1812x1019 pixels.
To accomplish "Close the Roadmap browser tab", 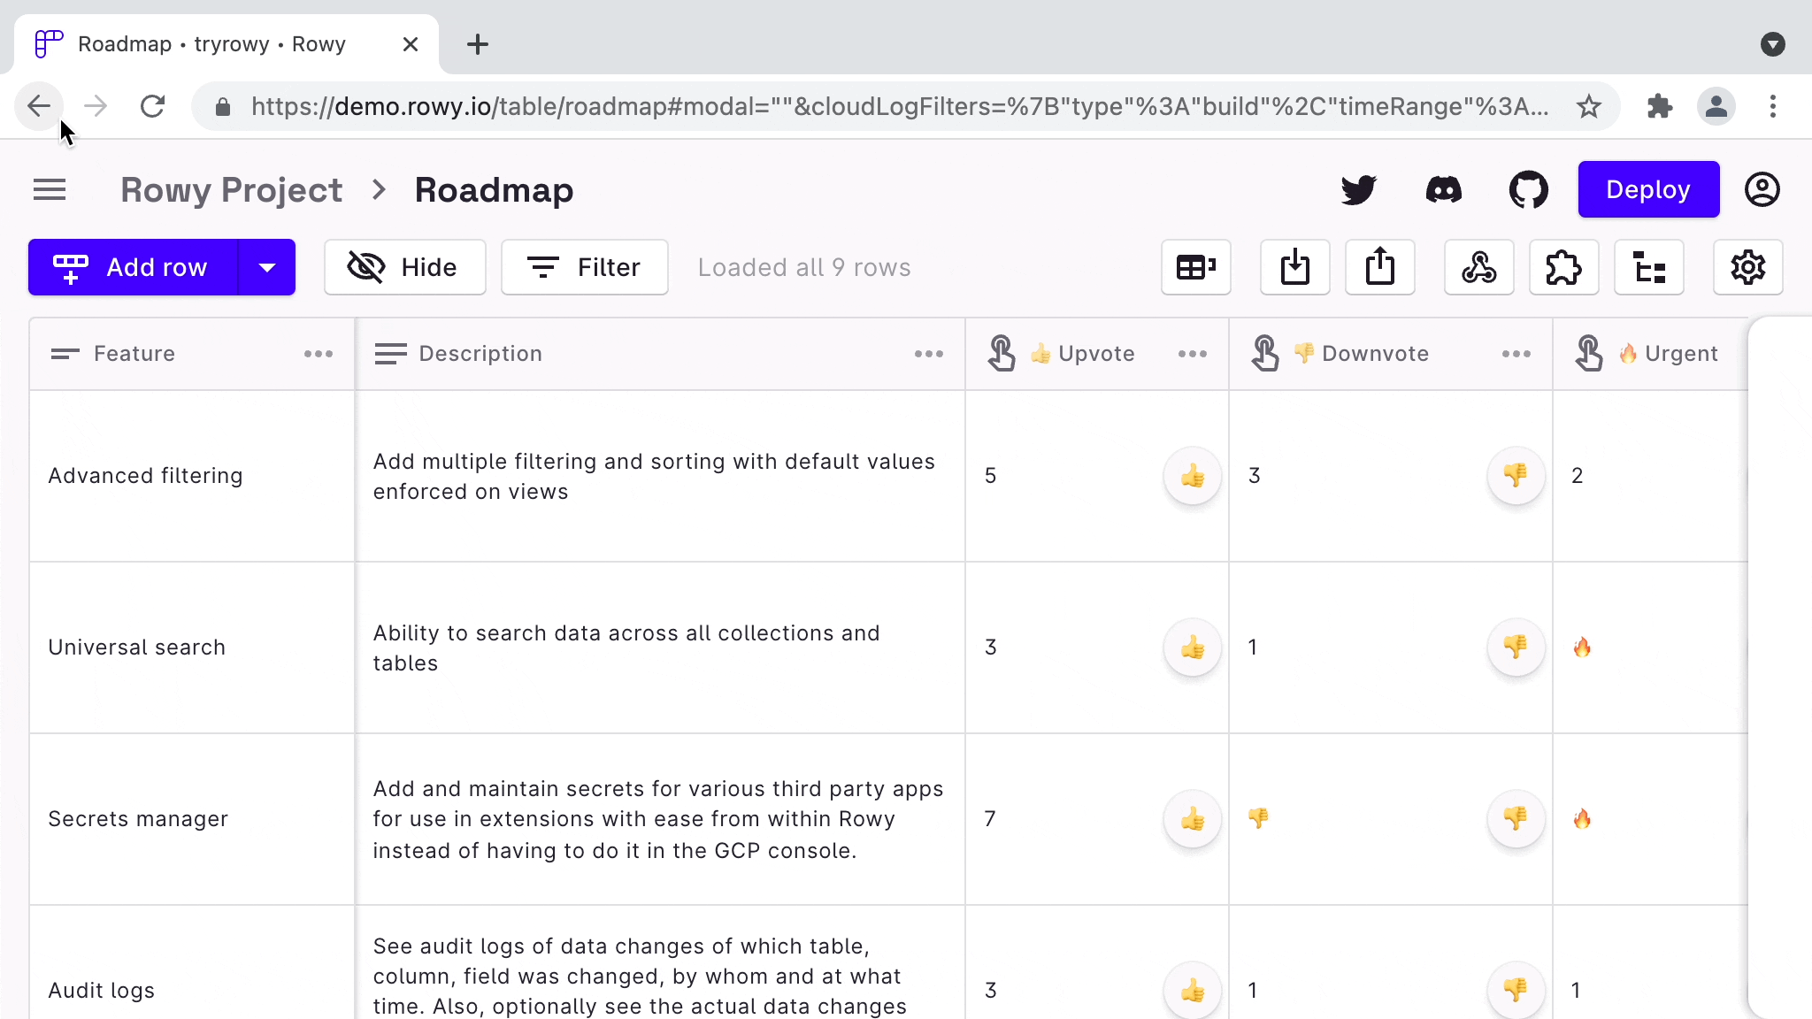I will click(411, 44).
